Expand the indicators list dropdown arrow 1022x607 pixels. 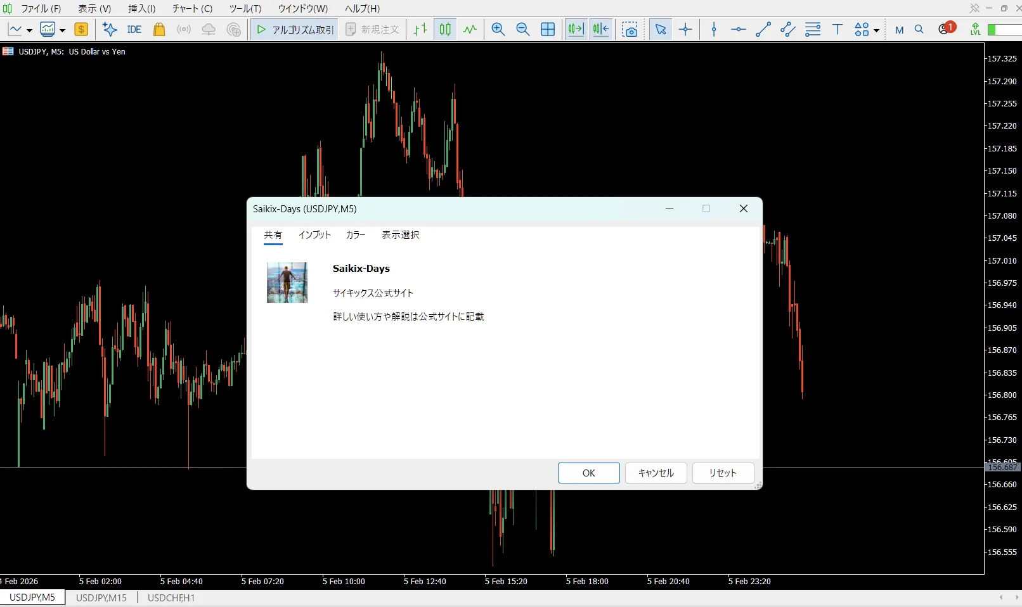pyautogui.click(x=62, y=30)
